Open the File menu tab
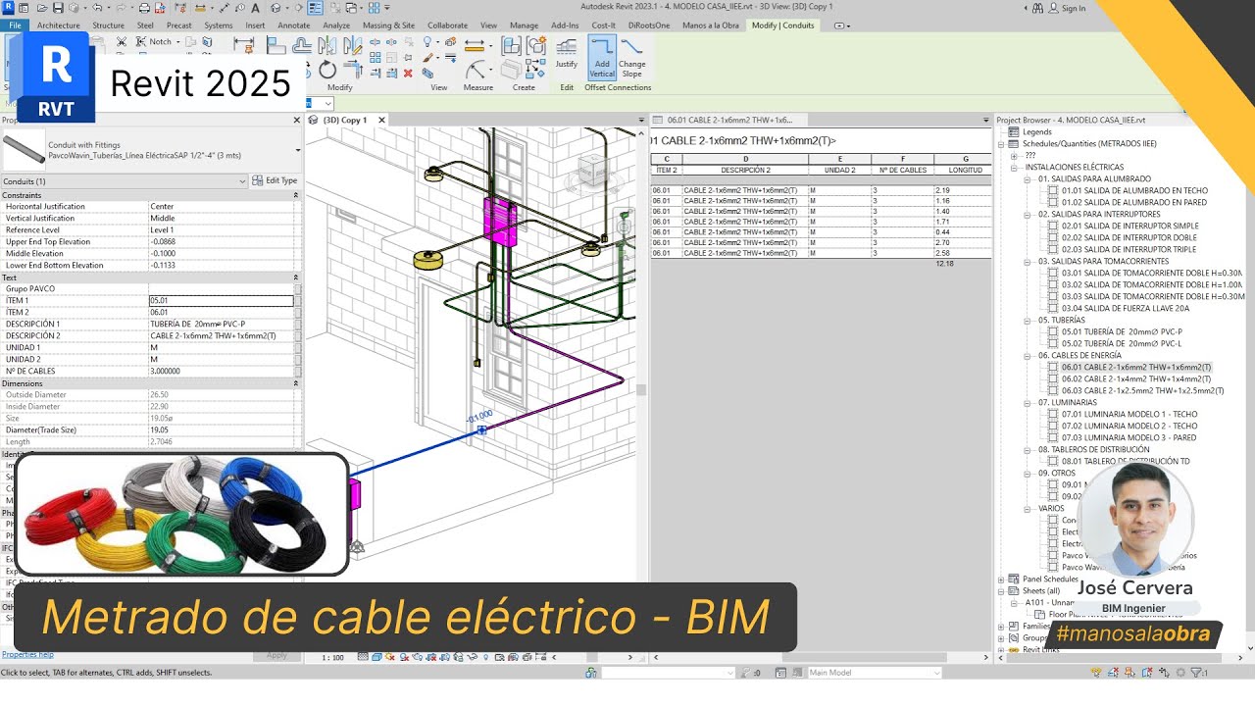Image resolution: width=1255 pixels, height=706 pixels. coord(15,25)
